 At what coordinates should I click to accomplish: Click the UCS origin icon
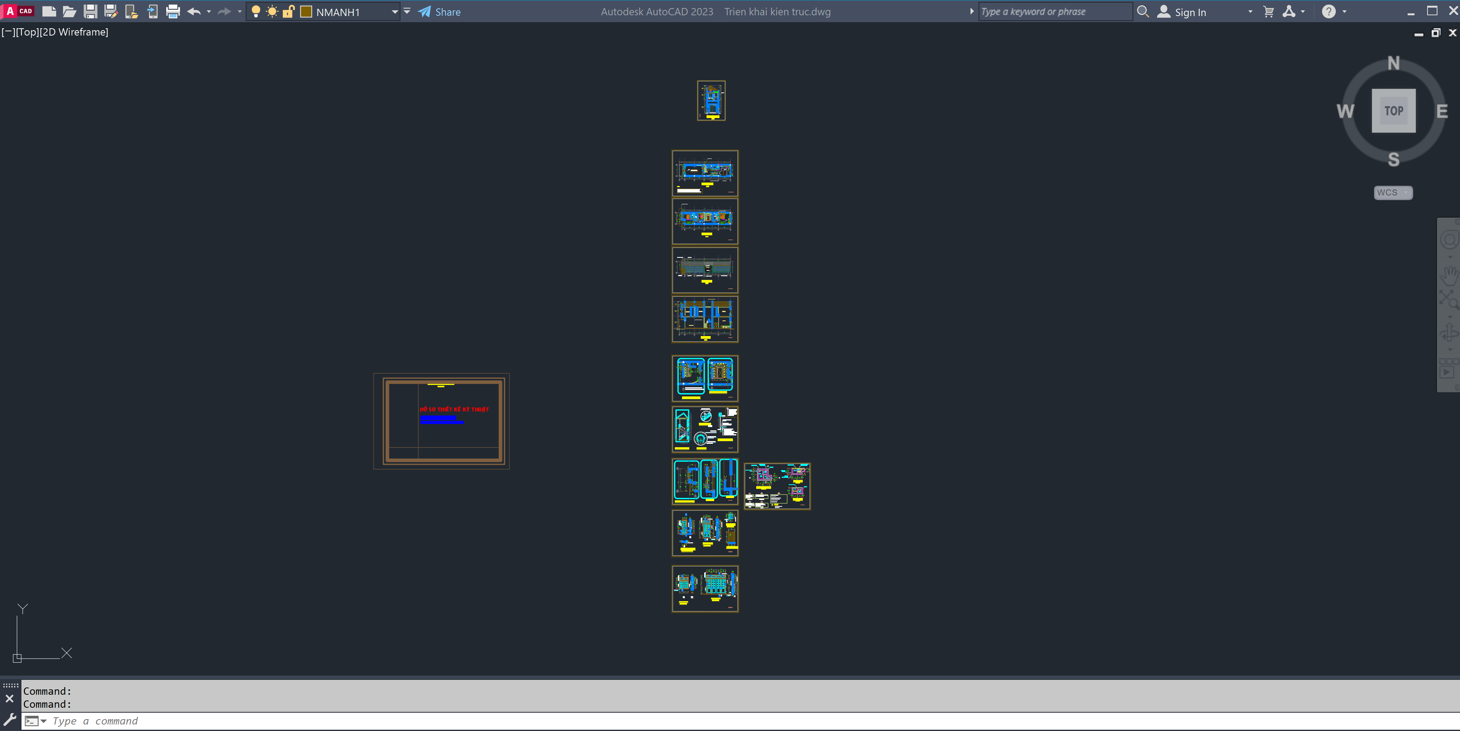click(17, 658)
